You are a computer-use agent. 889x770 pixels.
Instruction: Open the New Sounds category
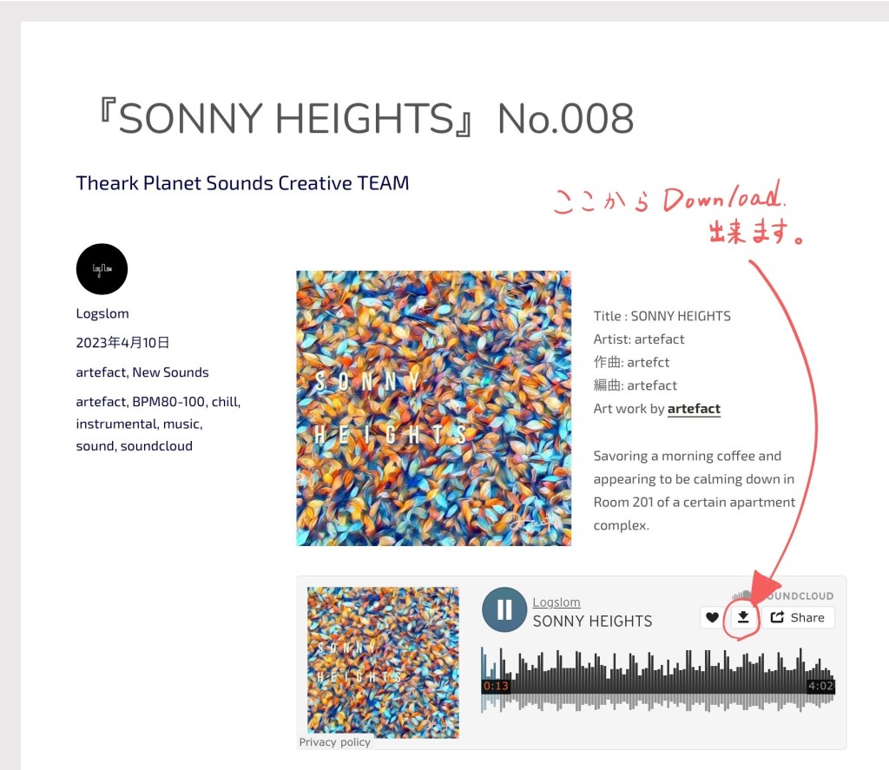(x=170, y=372)
